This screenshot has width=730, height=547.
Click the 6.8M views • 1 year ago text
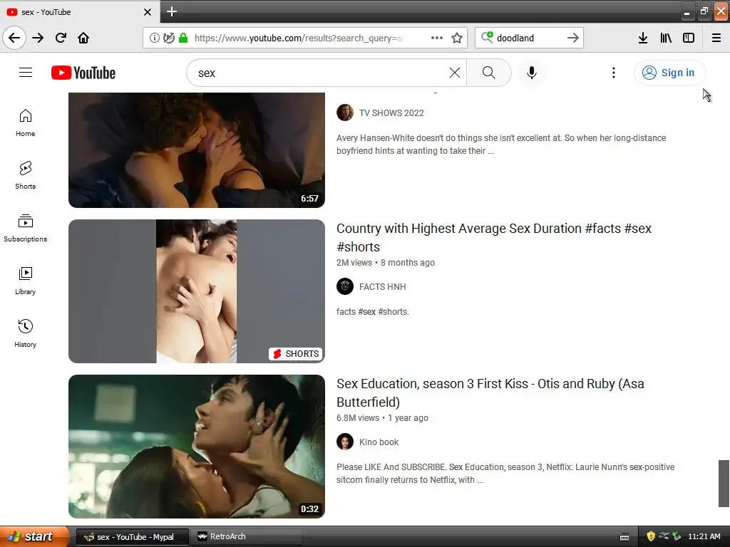click(x=382, y=418)
